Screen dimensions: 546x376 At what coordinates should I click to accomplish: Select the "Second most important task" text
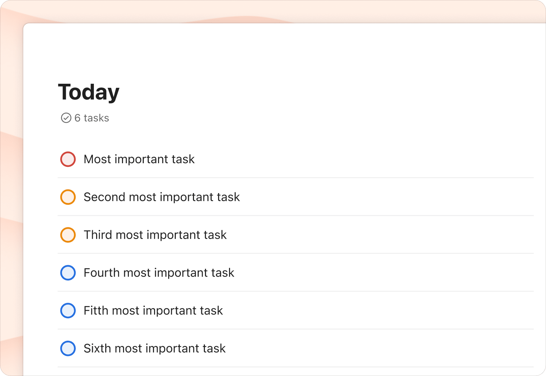click(x=162, y=197)
